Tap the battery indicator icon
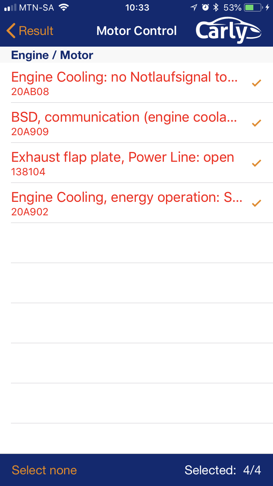 click(x=253, y=7)
